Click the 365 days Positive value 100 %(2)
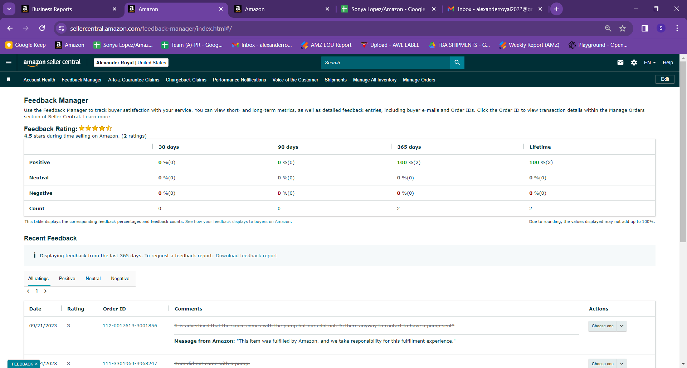The width and height of the screenshot is (687, 368). (409, 163)
